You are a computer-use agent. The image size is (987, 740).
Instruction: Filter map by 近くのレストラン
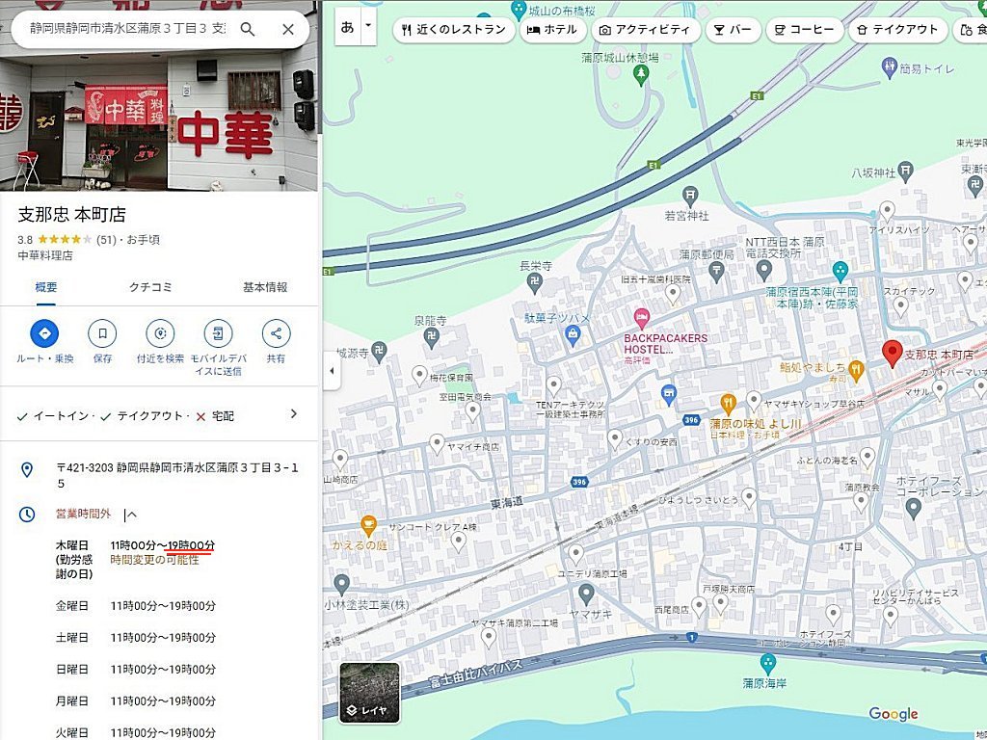454,30
